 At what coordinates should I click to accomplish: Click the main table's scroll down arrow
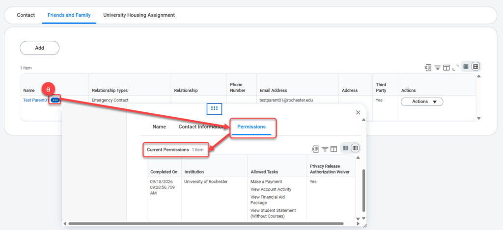coord(479,118)
